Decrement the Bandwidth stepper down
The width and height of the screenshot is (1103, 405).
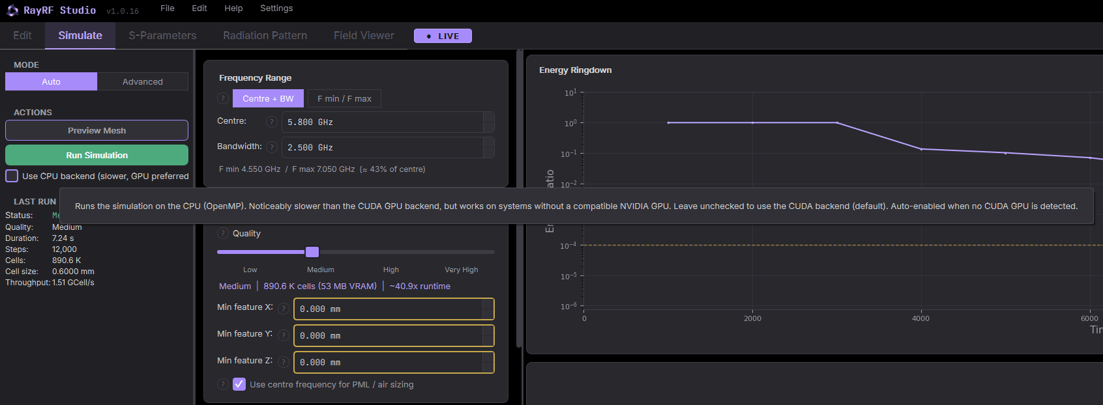(x=488, y=152)
